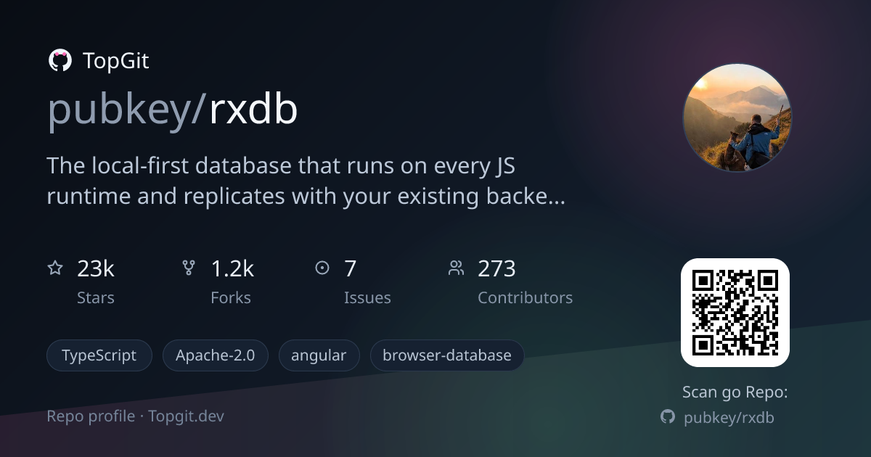Click the pubkey/ owner name in title
The image size is (871, 457).
pyautogui.click(x=128, y=110)
